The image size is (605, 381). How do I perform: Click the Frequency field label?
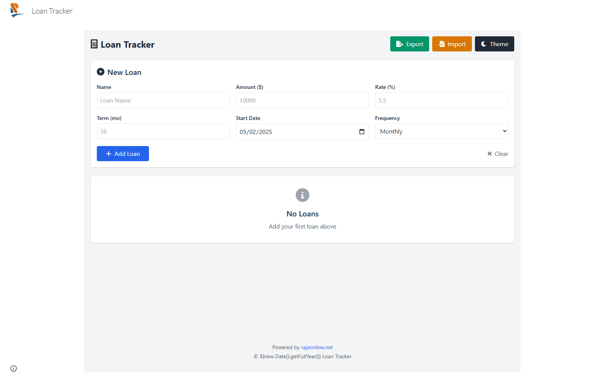pos(387,118)
